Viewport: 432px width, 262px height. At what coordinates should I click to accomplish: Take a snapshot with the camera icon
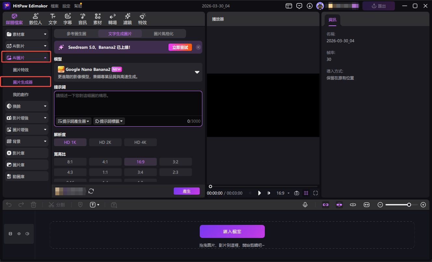pos(297,193)
